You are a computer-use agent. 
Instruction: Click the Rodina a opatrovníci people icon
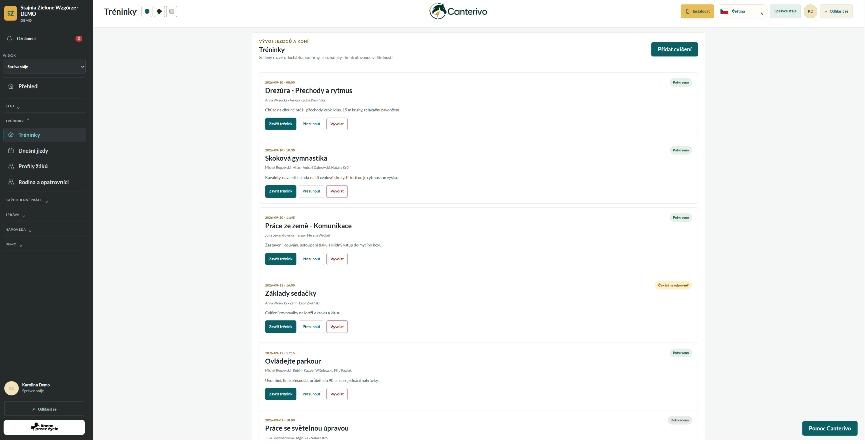[11, 182]
